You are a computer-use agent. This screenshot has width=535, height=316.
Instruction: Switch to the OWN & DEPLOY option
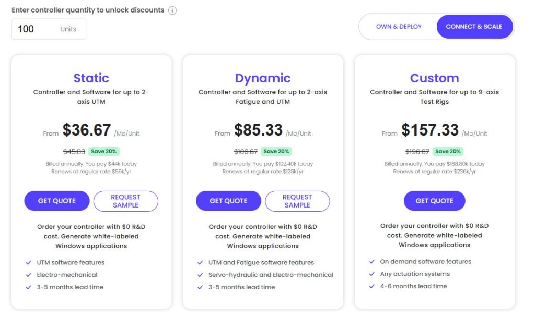[399, 27]
